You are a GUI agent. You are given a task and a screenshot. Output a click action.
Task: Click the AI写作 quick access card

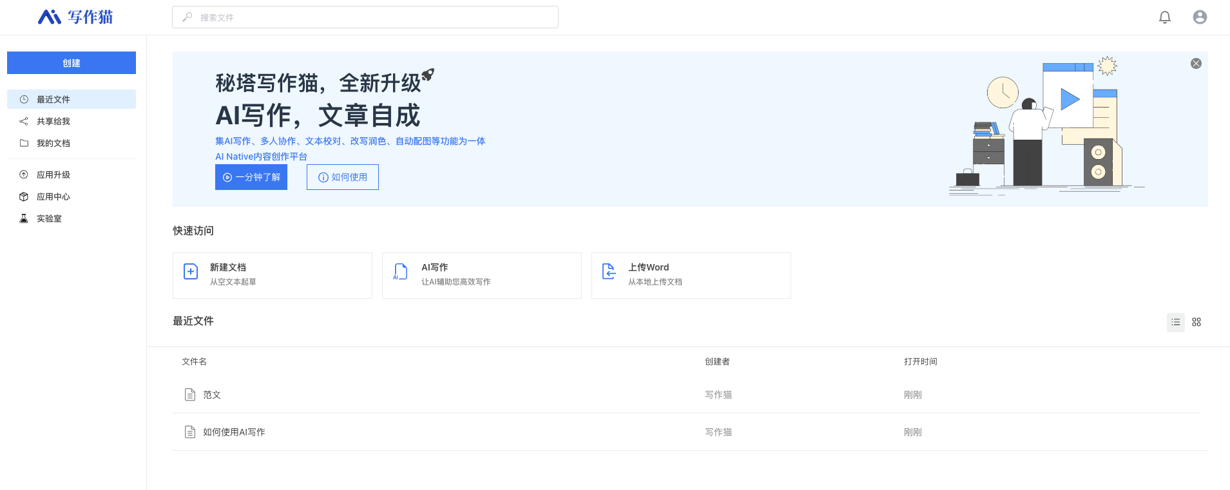482,276
